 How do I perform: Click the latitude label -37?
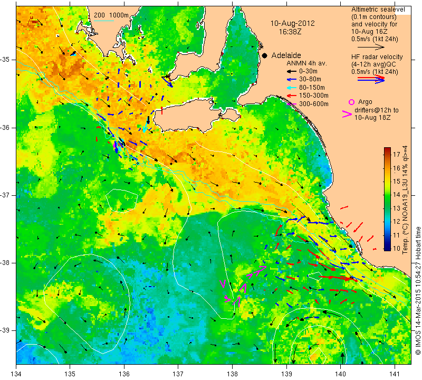click(5, 195)
